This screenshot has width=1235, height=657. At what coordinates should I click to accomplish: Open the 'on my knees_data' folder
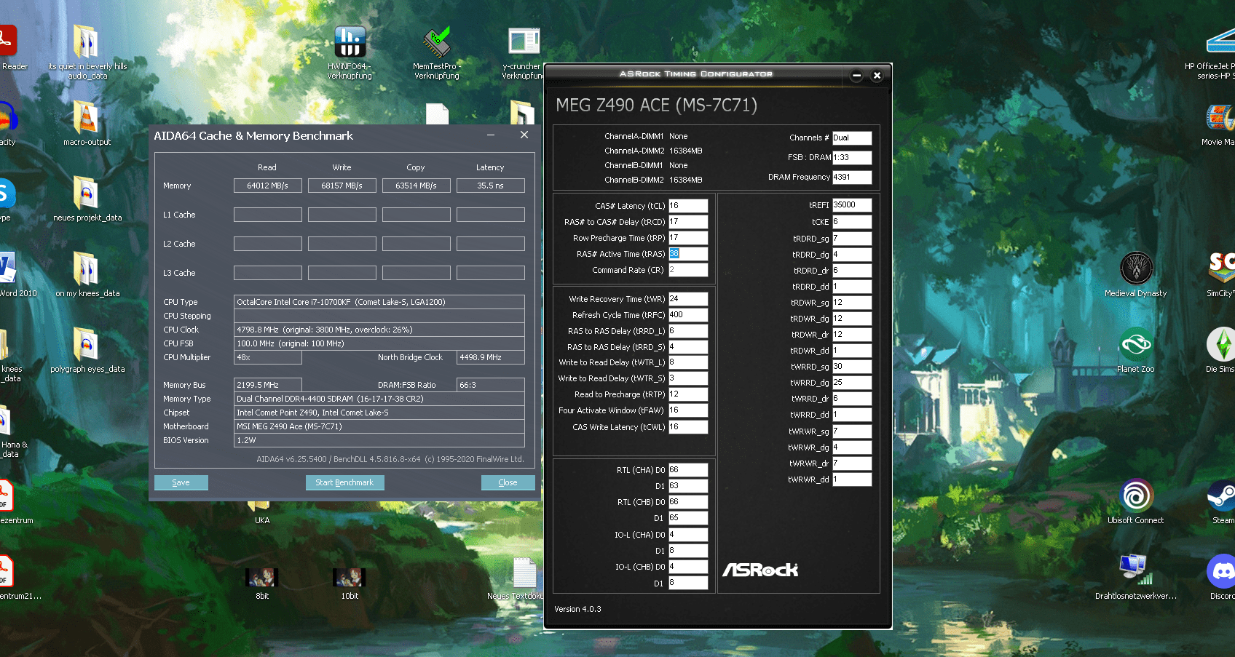pos(86,269)
